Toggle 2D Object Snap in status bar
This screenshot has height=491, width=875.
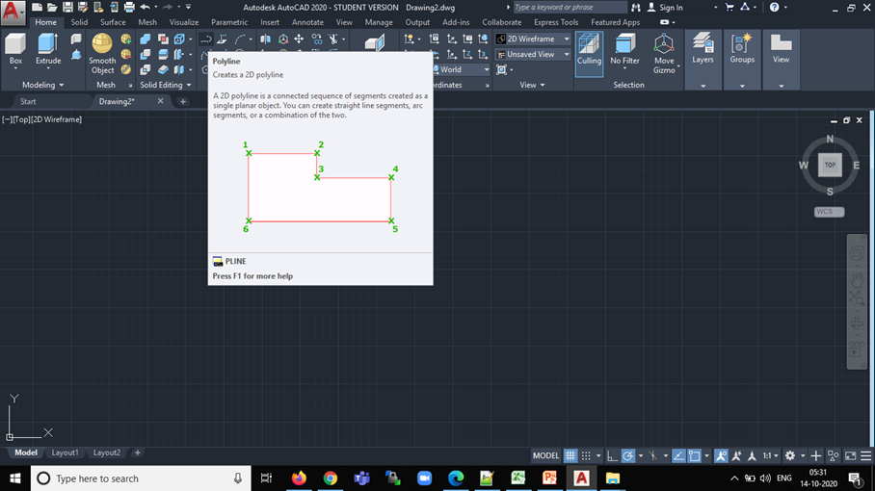pos(694,456)
